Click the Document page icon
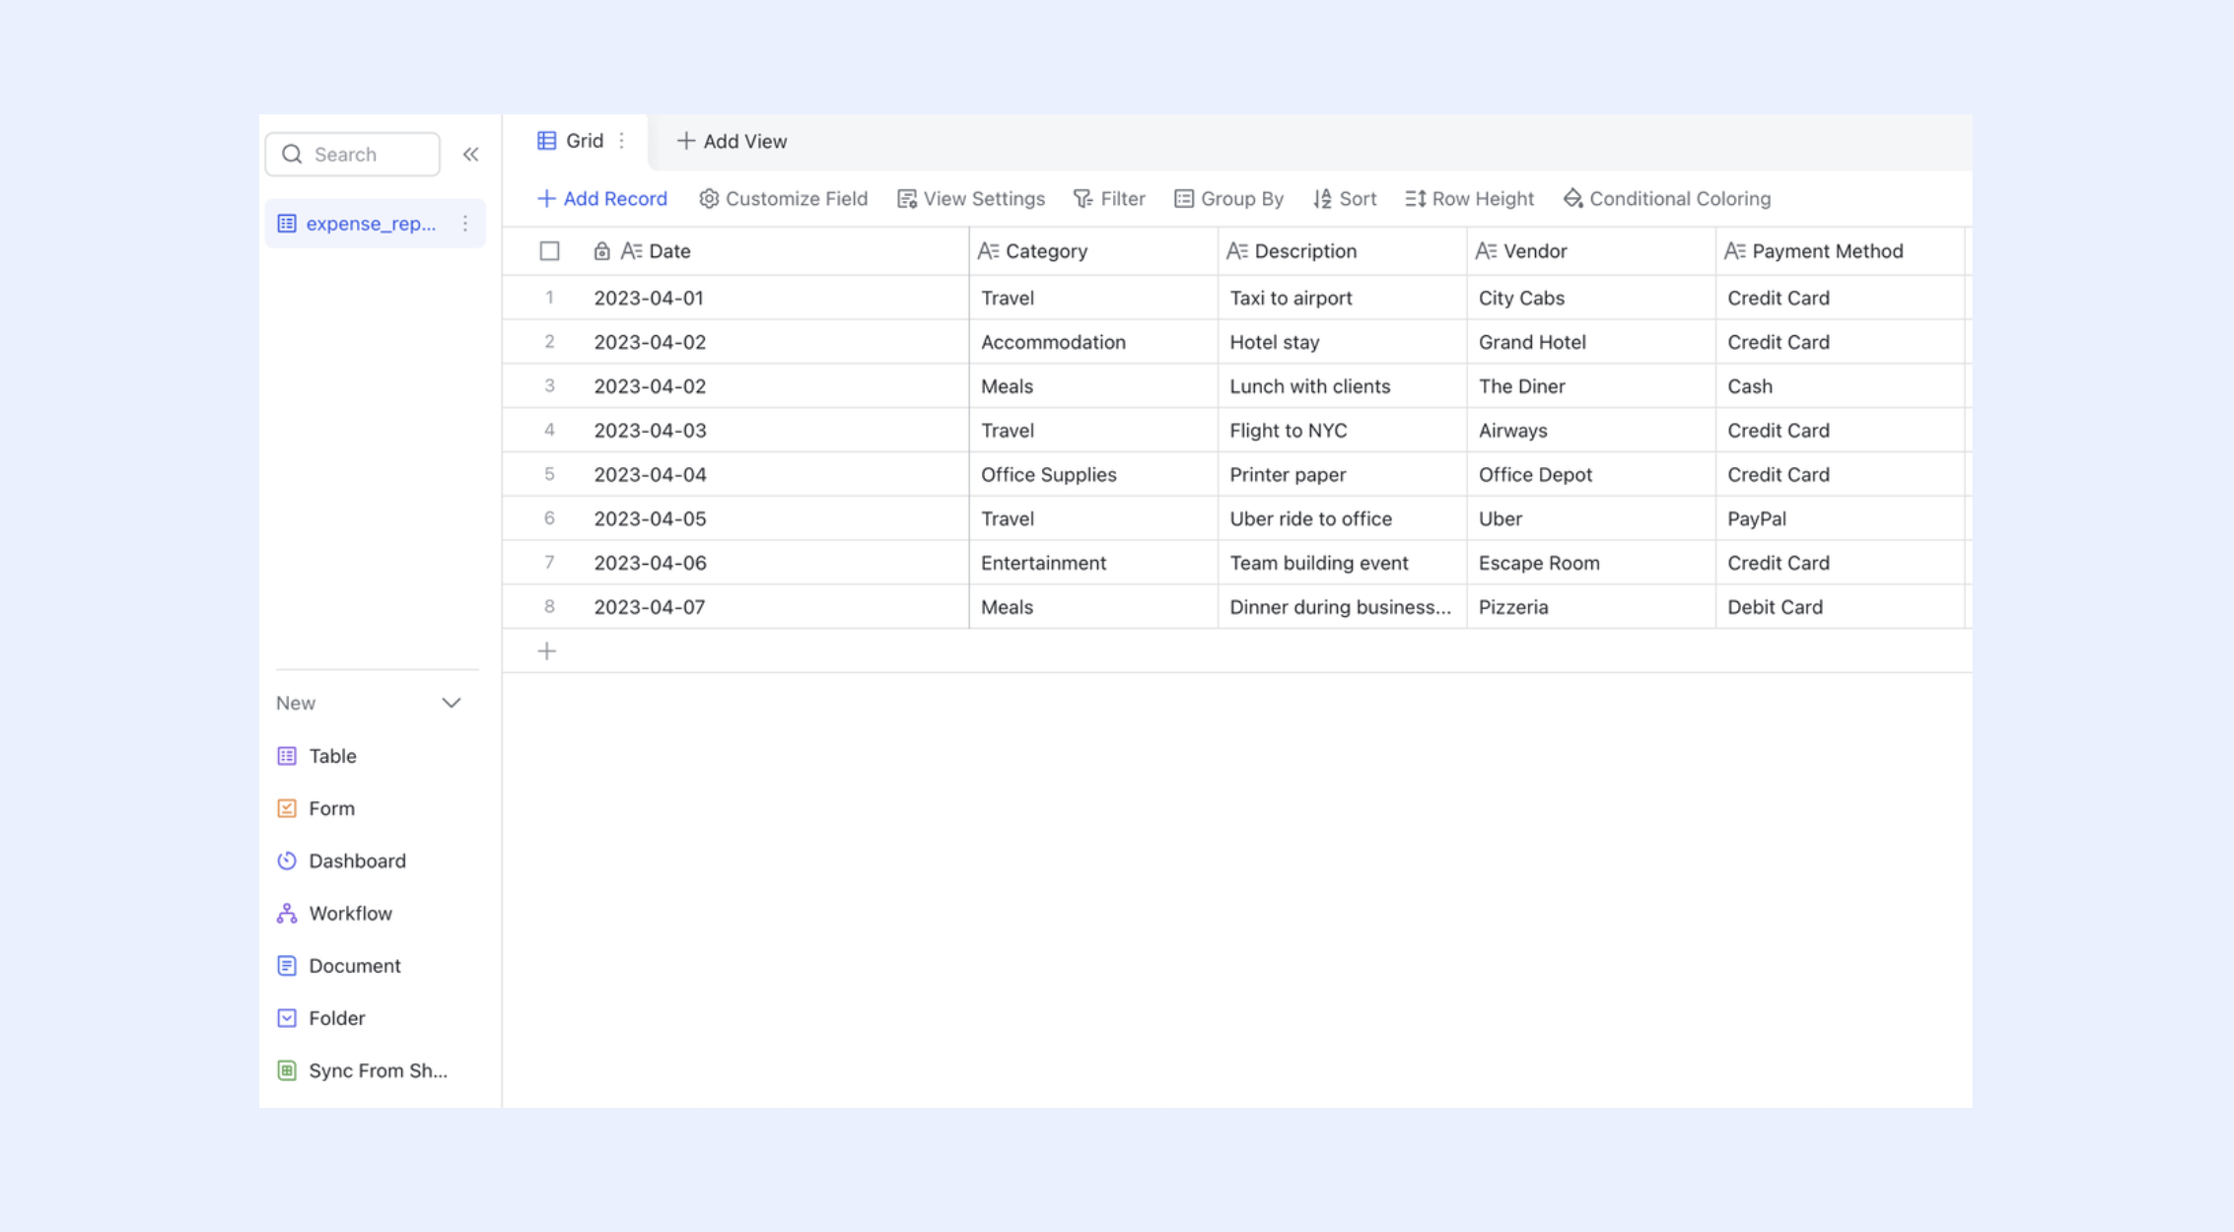This screenshot has width=2234, height=1232. point(287,966)
